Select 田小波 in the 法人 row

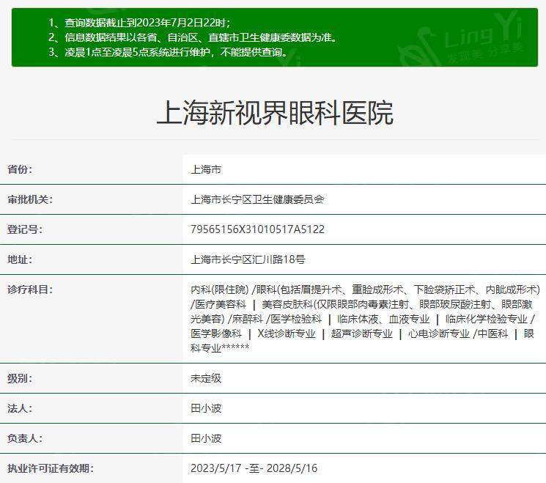pyautogui.click(x=206, y=408)
